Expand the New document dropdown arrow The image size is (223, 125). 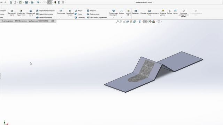17,2
